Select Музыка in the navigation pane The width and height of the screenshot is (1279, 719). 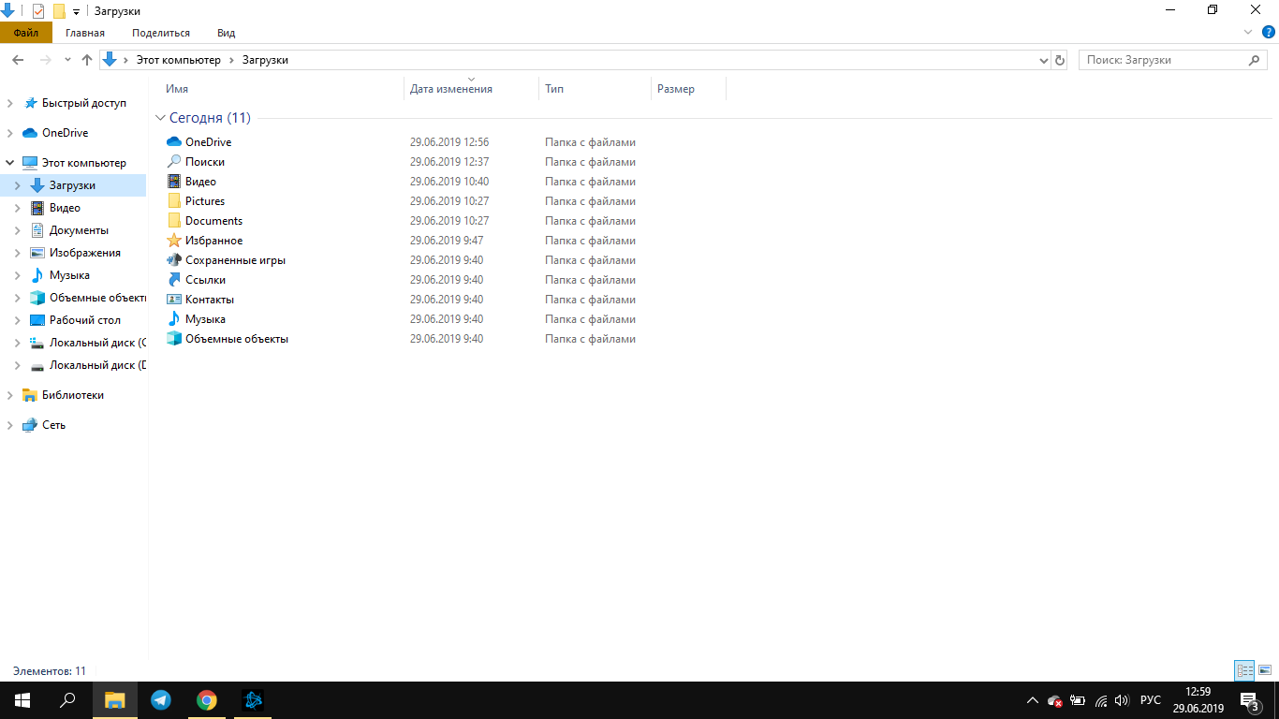click(69, 275)
